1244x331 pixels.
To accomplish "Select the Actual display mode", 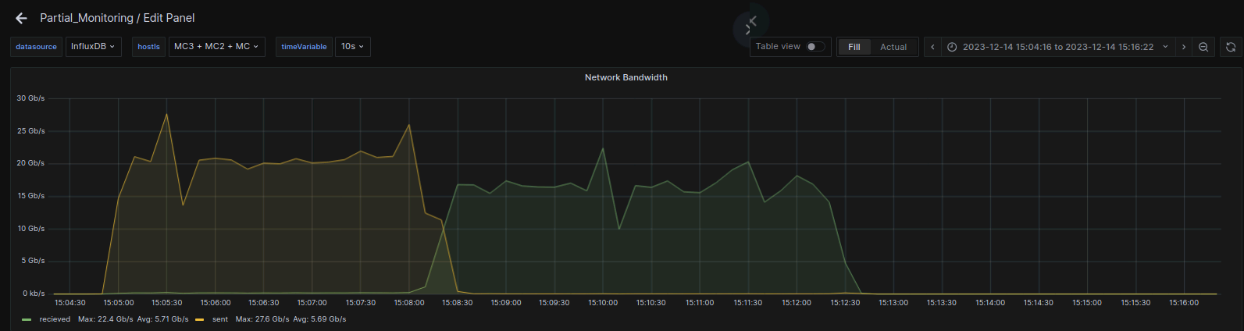I will point(893,47).
